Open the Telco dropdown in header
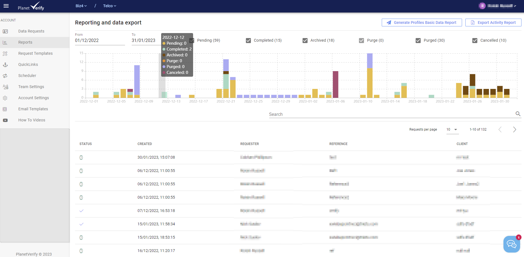Image resolution: width=524 pixels, height=257 pixels. [x=109, y=6]
